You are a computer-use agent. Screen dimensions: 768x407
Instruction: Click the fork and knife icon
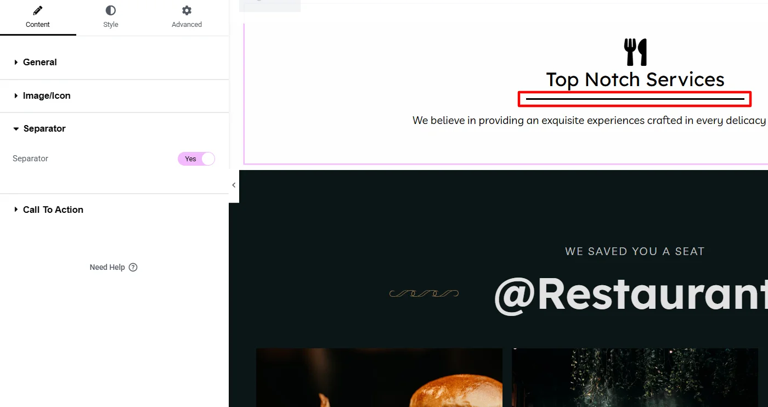point(635,52)
